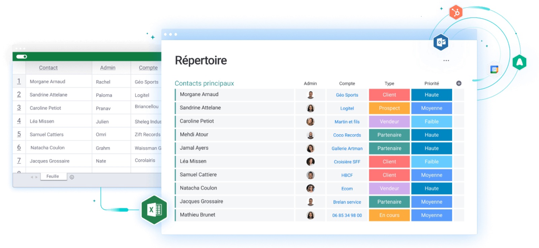Select the Feuille sheet tab

click(53, 176)
